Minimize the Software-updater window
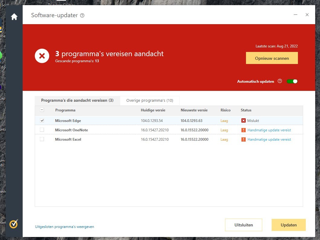The image size is (320, 240). pos(296,15)
